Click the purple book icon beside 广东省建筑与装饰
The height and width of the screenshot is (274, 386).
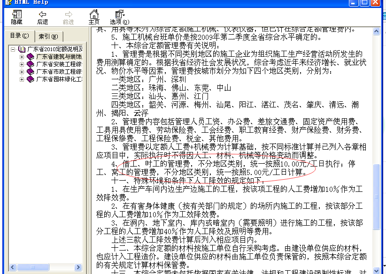[30, 57]
